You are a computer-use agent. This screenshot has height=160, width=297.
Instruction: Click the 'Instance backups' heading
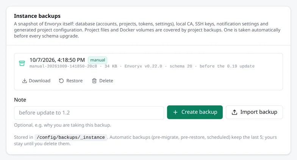click(x=37, y=16)
